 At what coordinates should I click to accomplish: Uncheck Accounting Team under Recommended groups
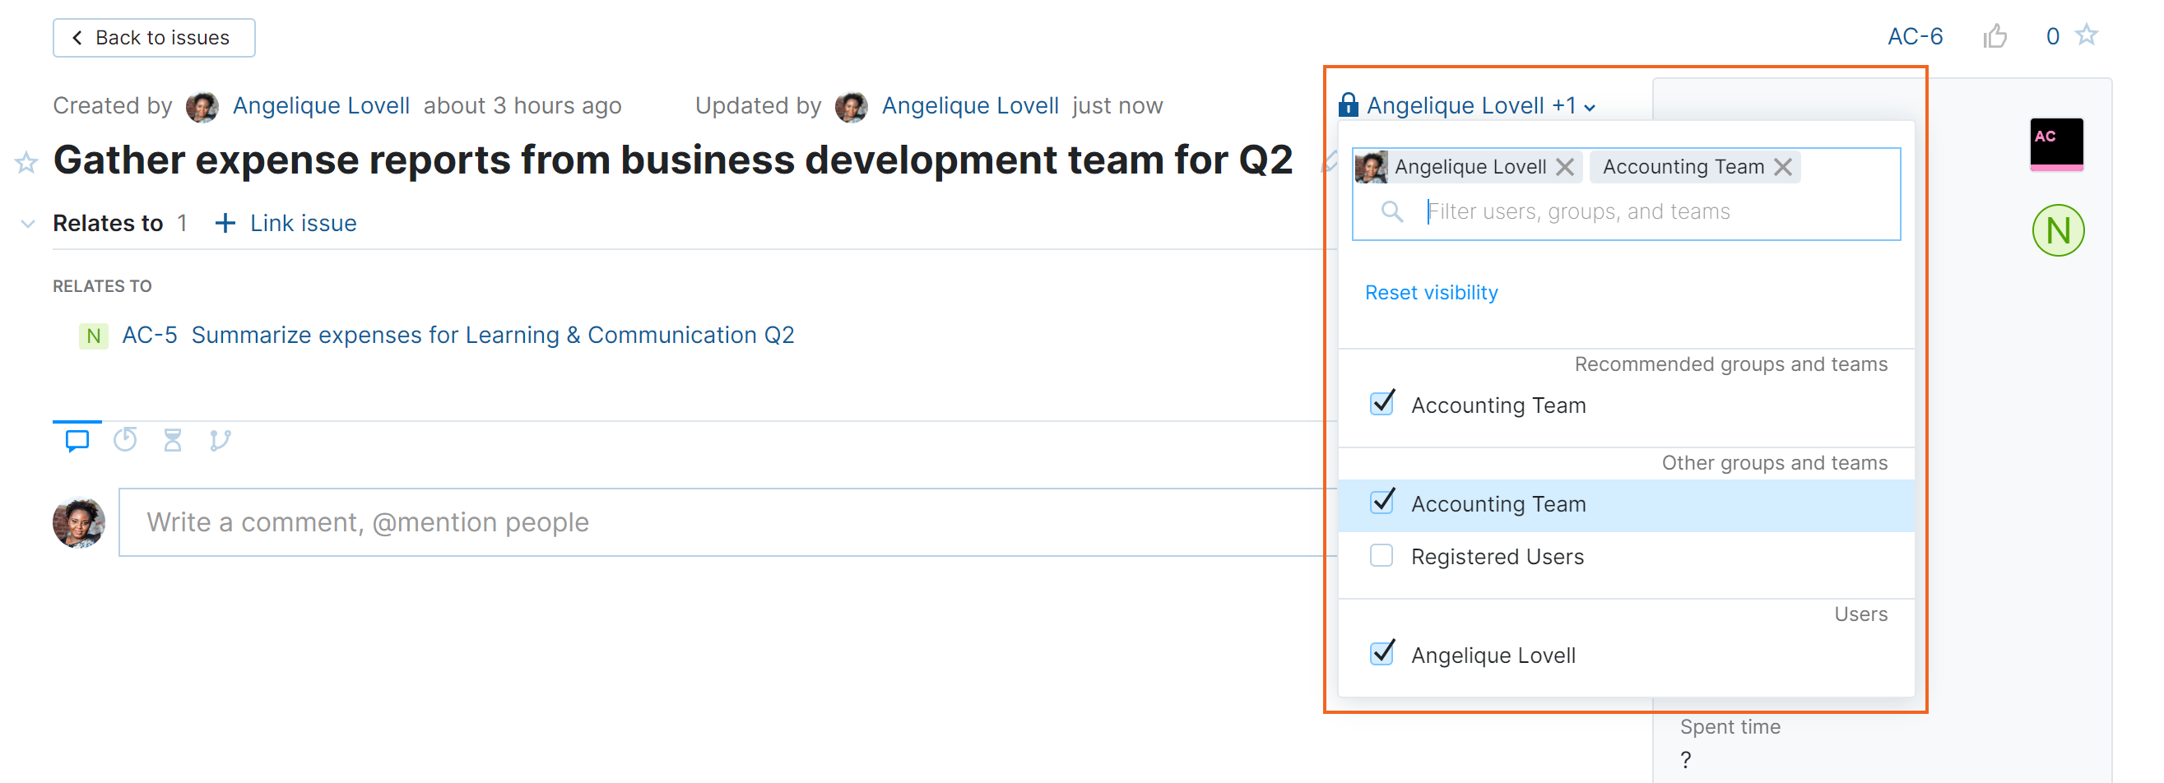(1381, 402)
